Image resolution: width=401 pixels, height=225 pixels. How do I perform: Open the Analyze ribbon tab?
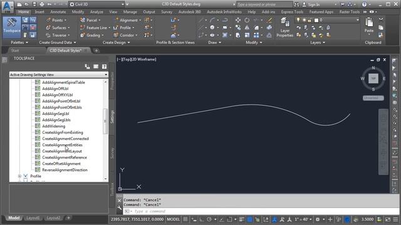click(96, 12)
